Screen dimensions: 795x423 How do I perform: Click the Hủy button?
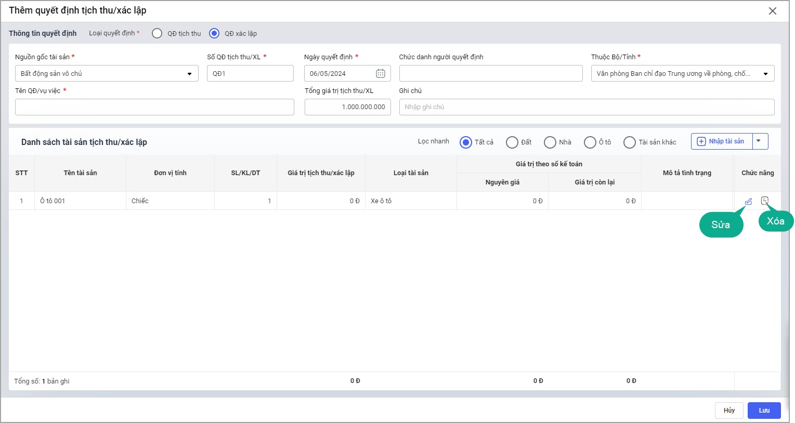coord(729,411)
